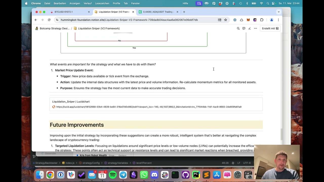
Task: Click the 'Erstellt mit' Notion button
Action: 270,28
